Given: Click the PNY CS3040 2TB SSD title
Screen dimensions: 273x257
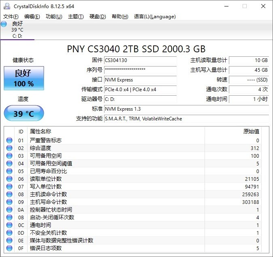Looking at the screenshot, I should [x=136, y=49].
